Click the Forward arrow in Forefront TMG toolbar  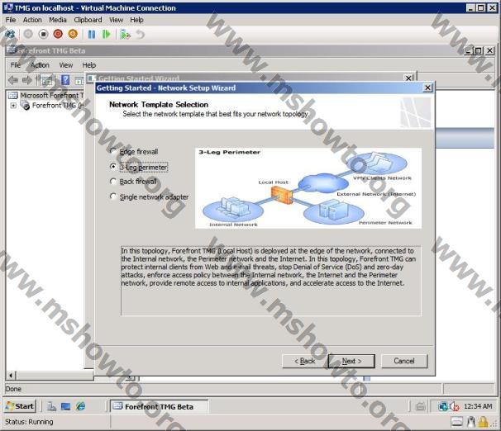click(26, 80)
